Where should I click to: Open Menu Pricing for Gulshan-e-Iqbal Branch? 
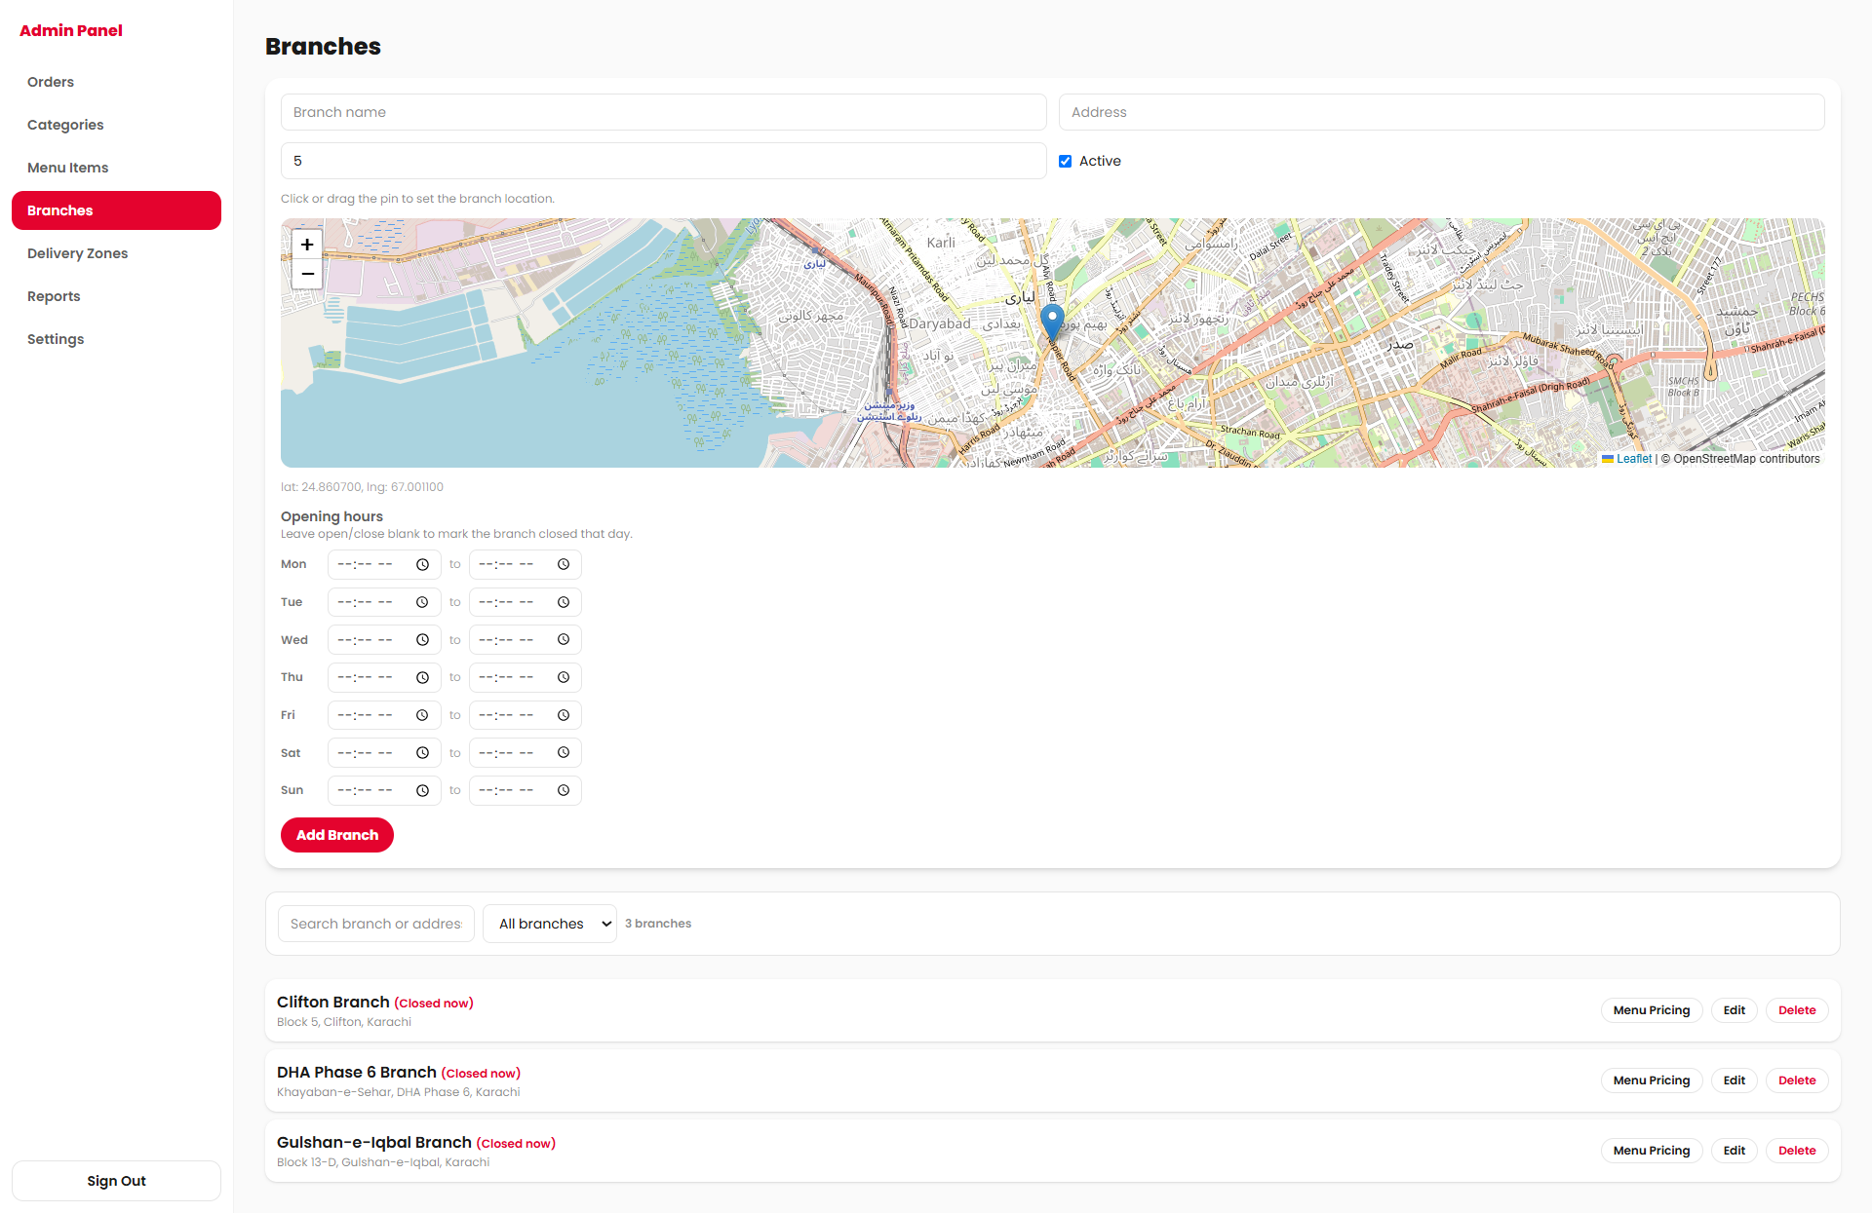1652,1151
